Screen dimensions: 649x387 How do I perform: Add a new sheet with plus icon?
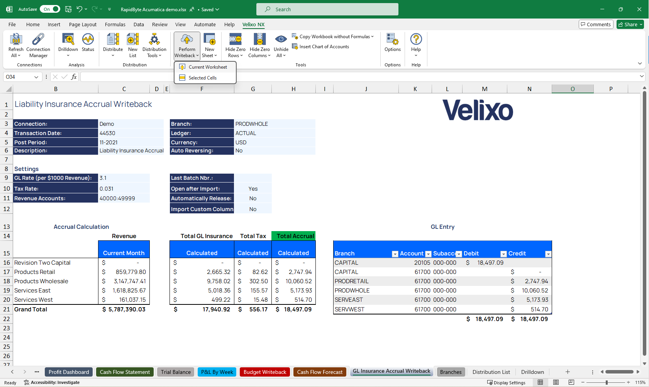pos(568,372)
